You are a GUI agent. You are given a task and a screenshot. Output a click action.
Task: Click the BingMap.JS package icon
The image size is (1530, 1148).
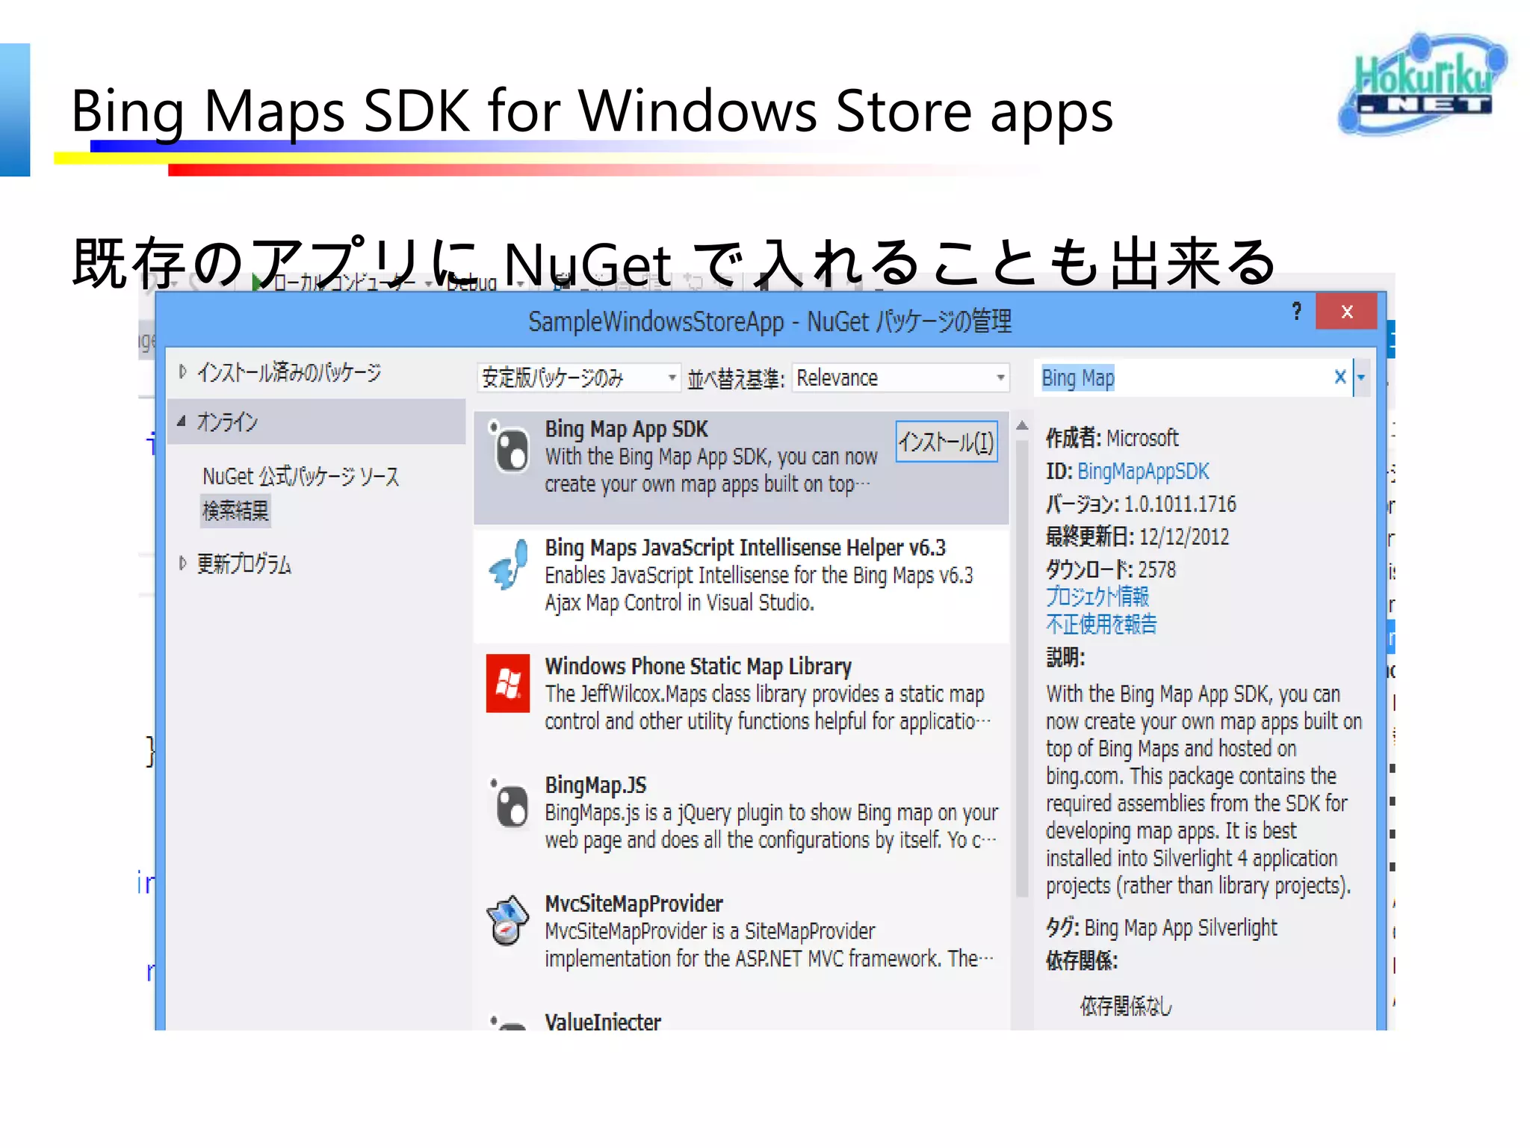(510, 803)
